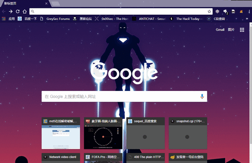Bookmark this page with the star icon
Screen dimensions: 252x163
(209, 11)
